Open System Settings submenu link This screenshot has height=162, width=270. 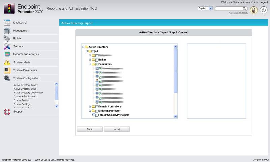point(22,104)
